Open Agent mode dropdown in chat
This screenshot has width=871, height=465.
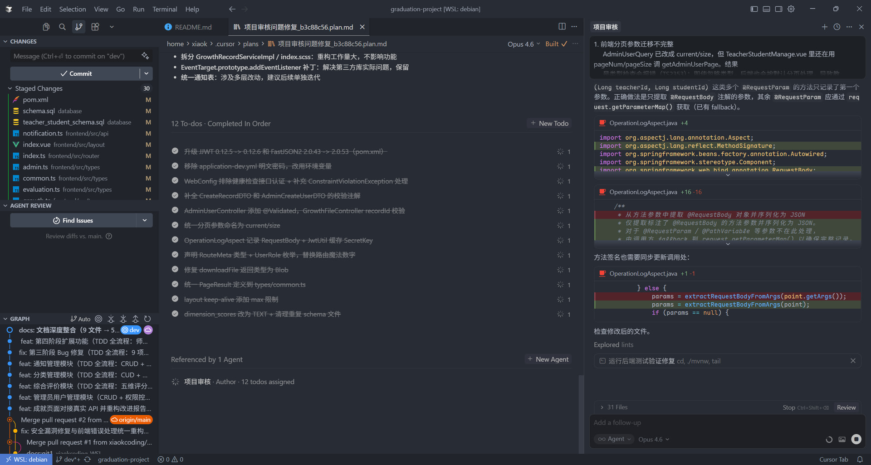click(x=614, y=439)
